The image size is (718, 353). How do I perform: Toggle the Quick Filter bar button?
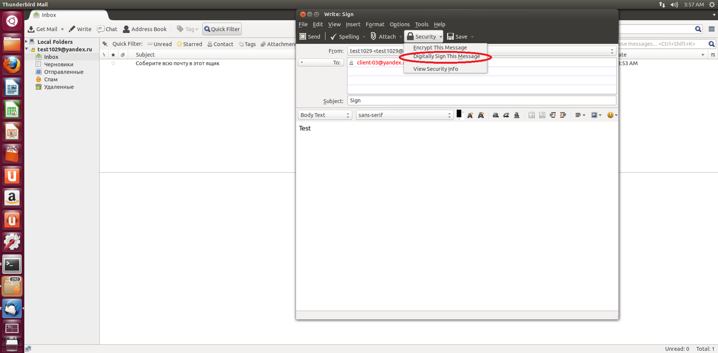click(x=222, y=29)
